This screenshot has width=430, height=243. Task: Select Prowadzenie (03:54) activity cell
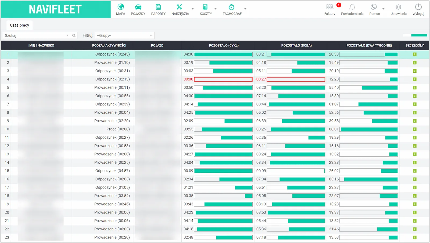click(112, 196)
